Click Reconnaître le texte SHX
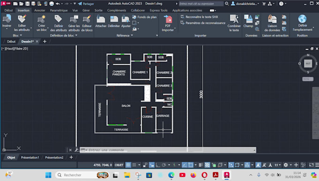This screenshot has height=181, width=319. coord(199,17)
